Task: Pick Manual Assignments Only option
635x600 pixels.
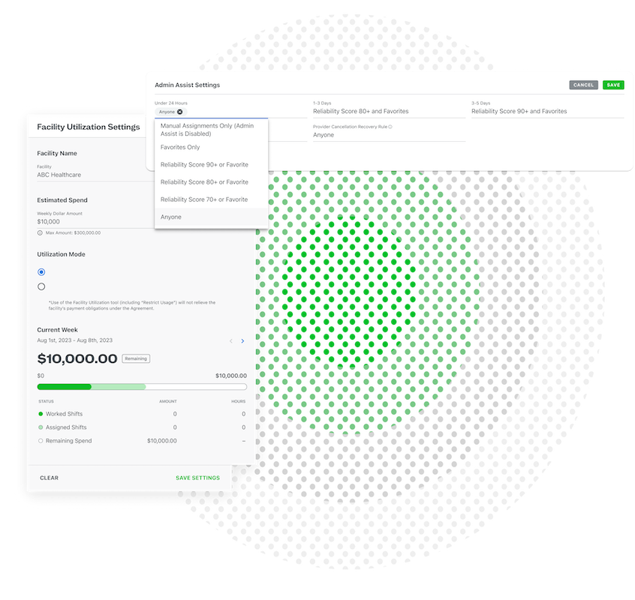Action: pyautogui.click(x=206, y=130)
